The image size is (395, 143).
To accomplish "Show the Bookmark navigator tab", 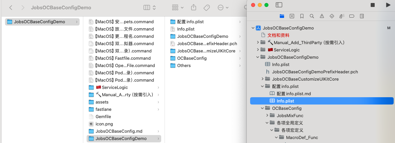I will click(302, 16).
